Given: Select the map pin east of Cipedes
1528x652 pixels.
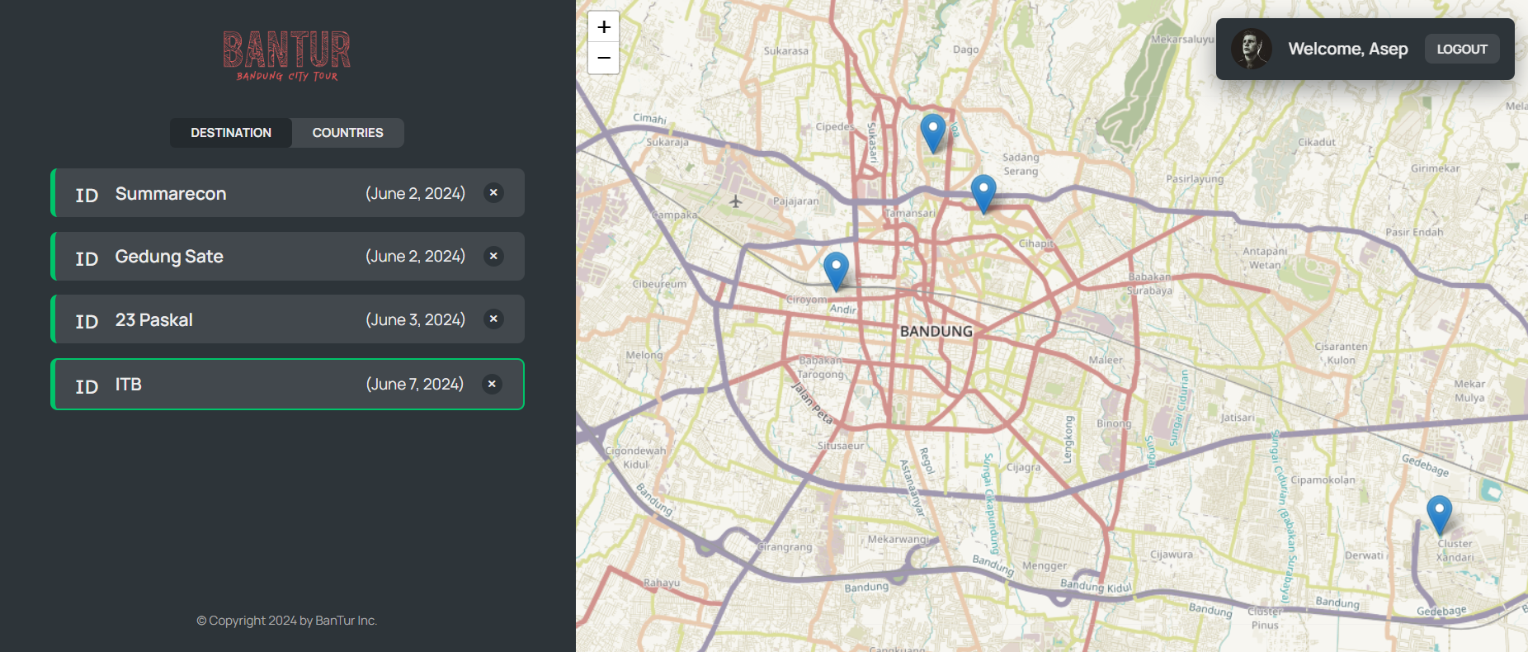Looking at the screenshot, I should pos(932,133).
